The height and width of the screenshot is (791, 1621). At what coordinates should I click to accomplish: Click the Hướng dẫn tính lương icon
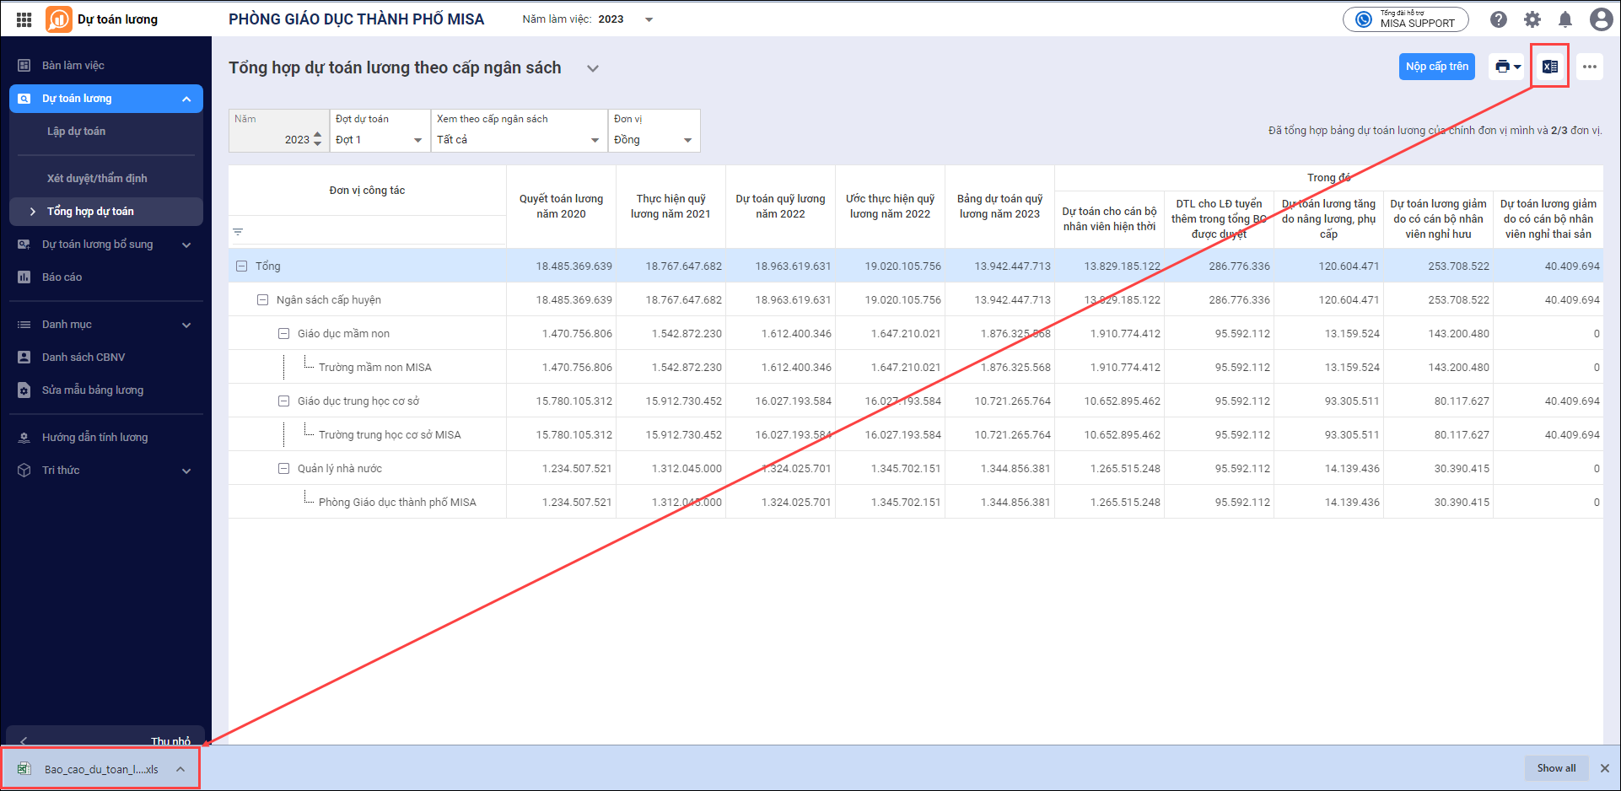pos(24,438)
